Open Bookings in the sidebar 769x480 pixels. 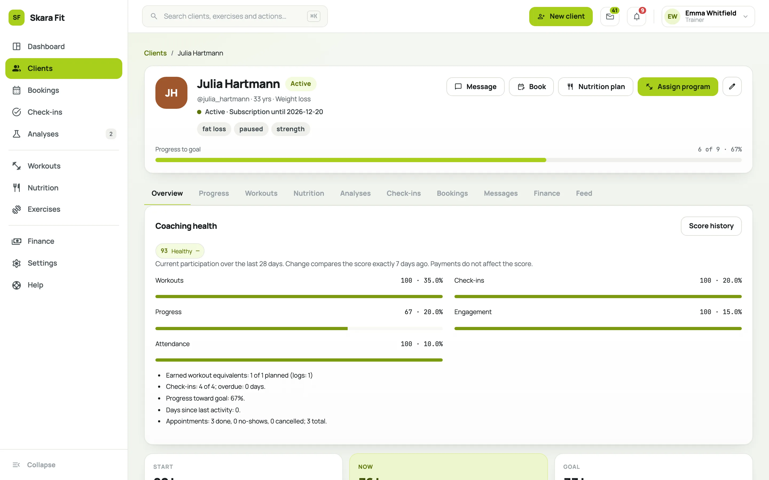(x=64, y=90)
